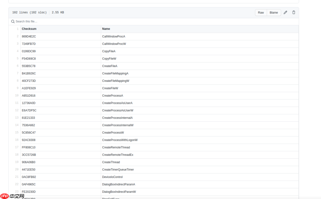Click the trash icon to delete file
Screen dimensions: 321x199
tap(294, 12)
